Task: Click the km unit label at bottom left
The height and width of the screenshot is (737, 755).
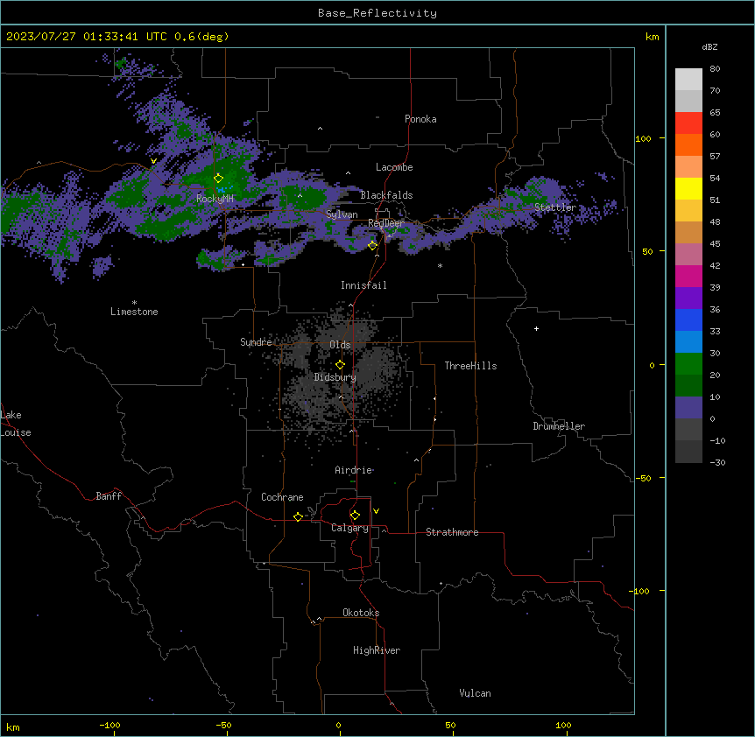Action: pyautogui.click(x=13, y=726)
